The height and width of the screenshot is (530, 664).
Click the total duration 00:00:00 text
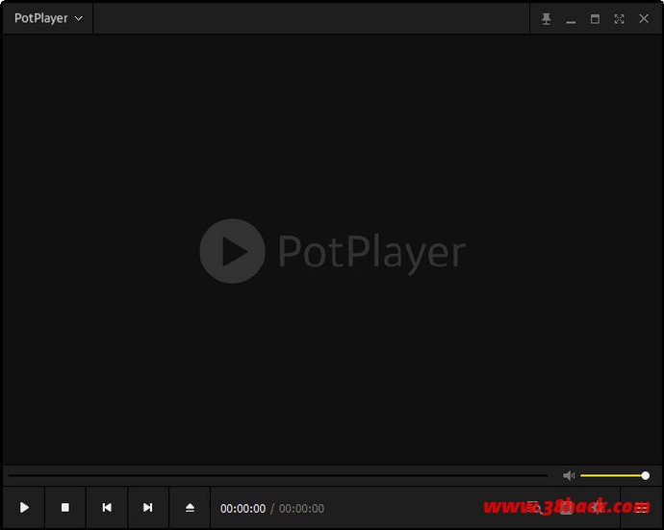[301, 509]
